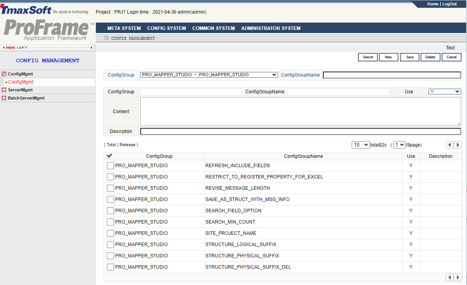Image resolution: width=467 pixels, height=285 pixels.
Task: Open the Use Y dropdown
Action: click(x=444, y=92)
